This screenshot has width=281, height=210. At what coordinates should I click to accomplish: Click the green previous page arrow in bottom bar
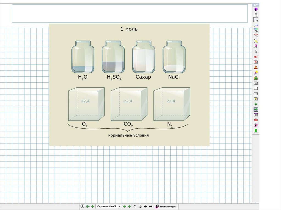[x=93, y=206]
